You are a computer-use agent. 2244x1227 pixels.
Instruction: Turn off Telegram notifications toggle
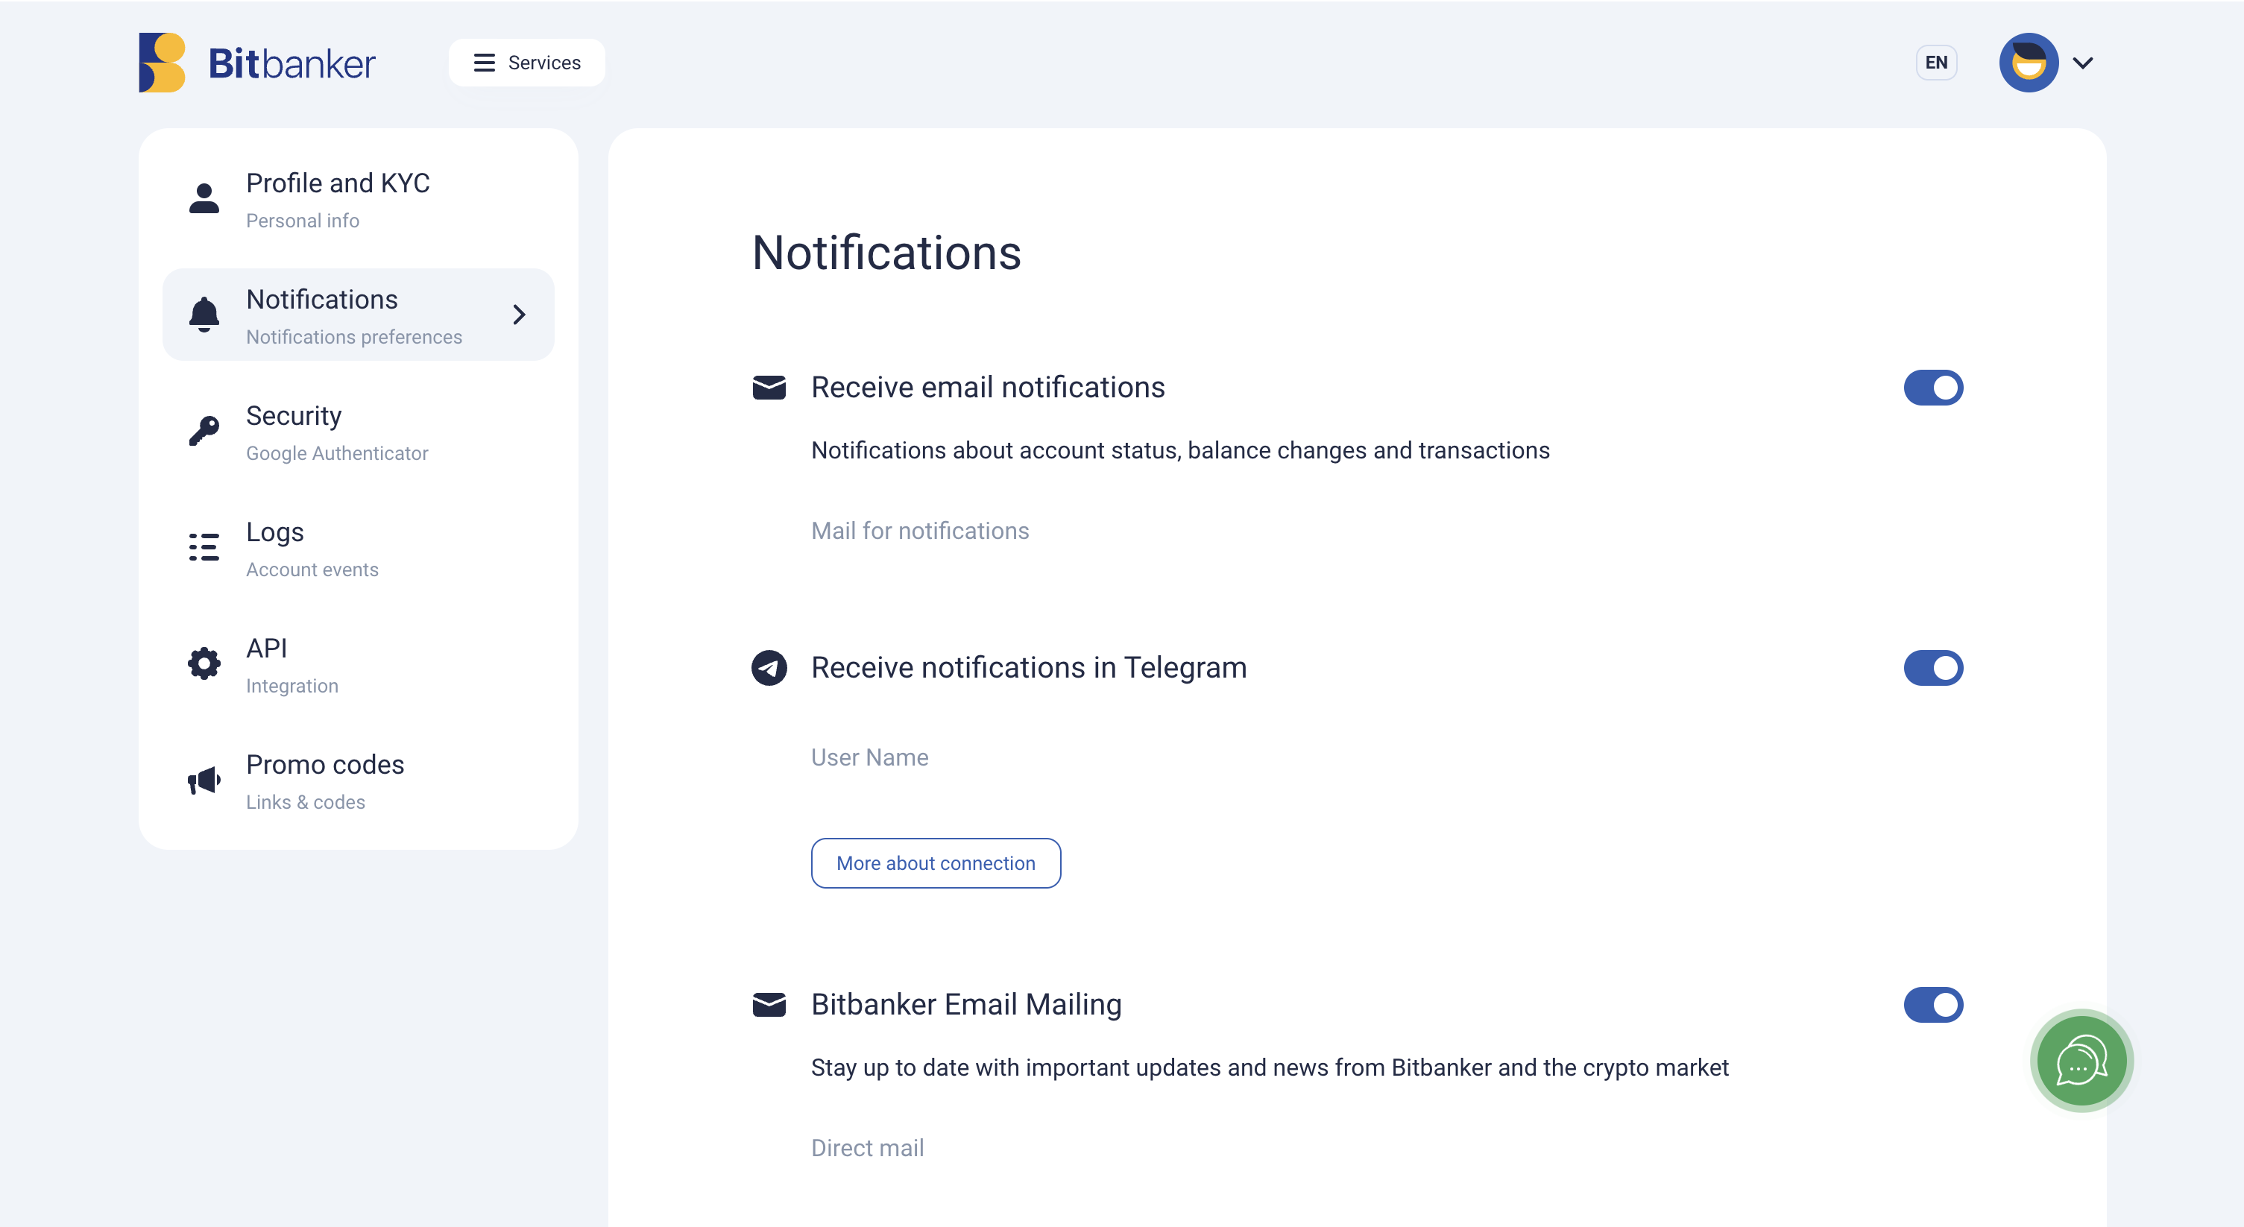coord(1932,668)
